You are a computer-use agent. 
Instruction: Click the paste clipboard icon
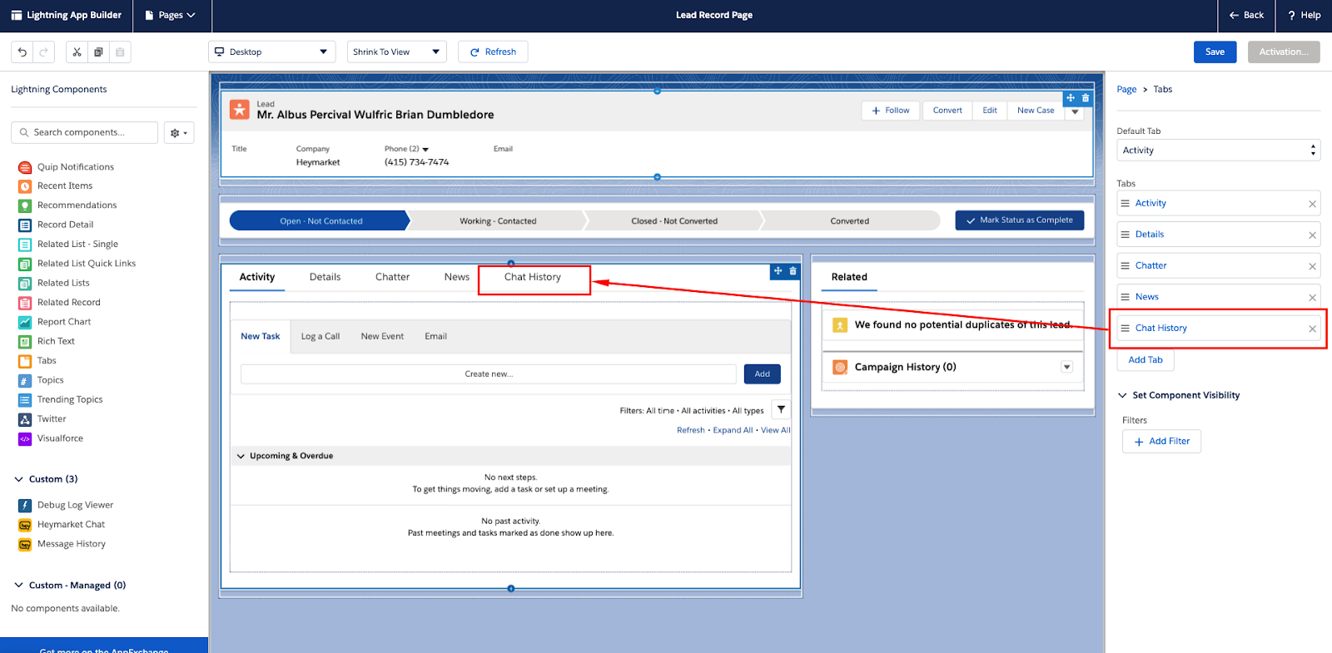[120, 52]
